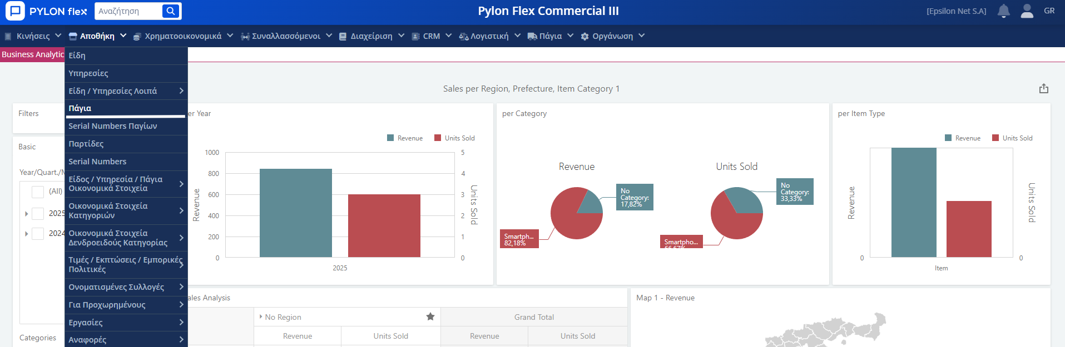Click Units Sold header under Grand Total
This screenshot has width=1065, height=347.
click(578, 336)
